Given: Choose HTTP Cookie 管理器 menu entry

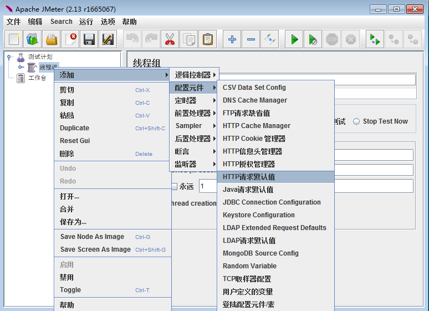Looking at the screenshot, I should 254,139.
